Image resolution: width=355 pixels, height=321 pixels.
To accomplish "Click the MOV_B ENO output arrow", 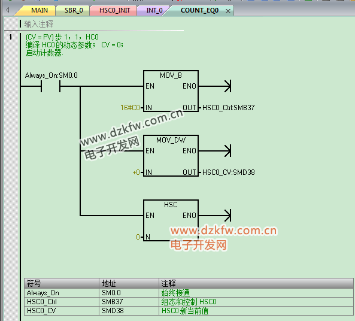I will click(x=227, y=86).
